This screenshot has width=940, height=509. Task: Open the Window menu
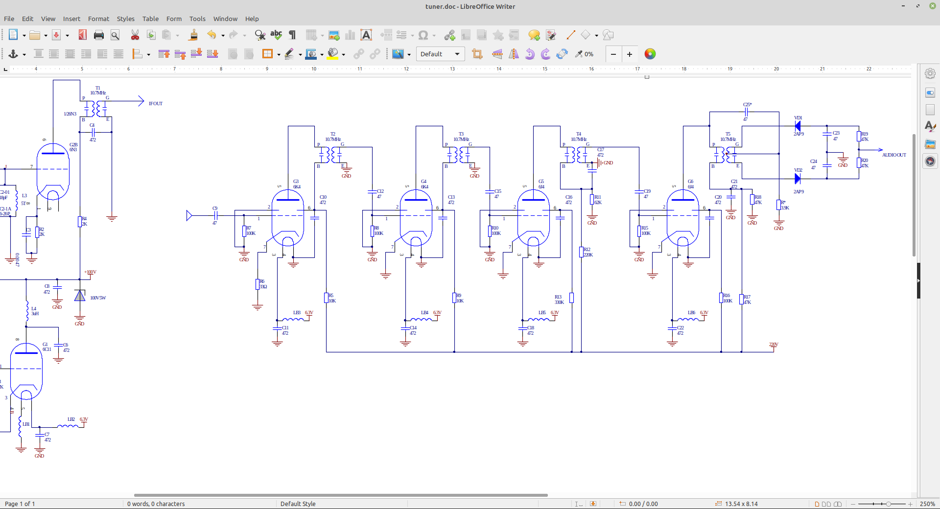tap(225, 19)
